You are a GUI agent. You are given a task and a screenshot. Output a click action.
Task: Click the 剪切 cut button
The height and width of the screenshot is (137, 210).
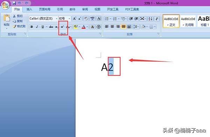(18, 16)
